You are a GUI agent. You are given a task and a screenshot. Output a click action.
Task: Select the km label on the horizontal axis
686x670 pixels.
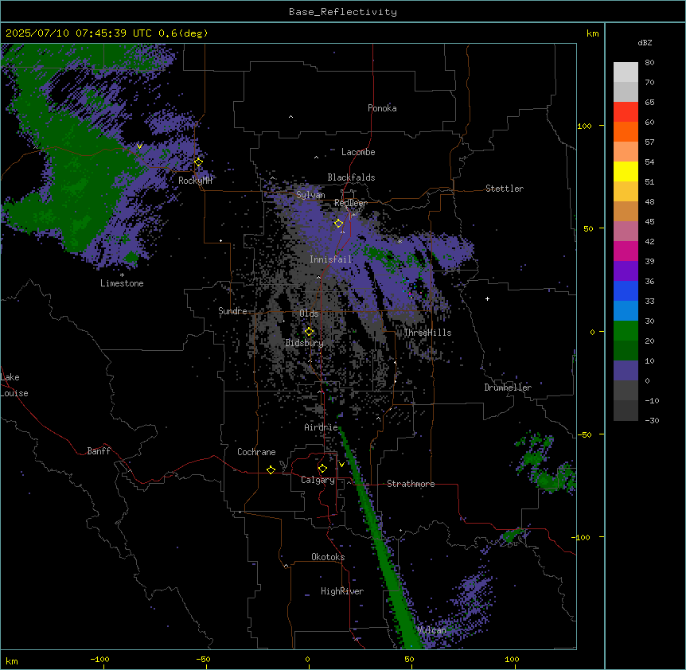click(12, 660)
